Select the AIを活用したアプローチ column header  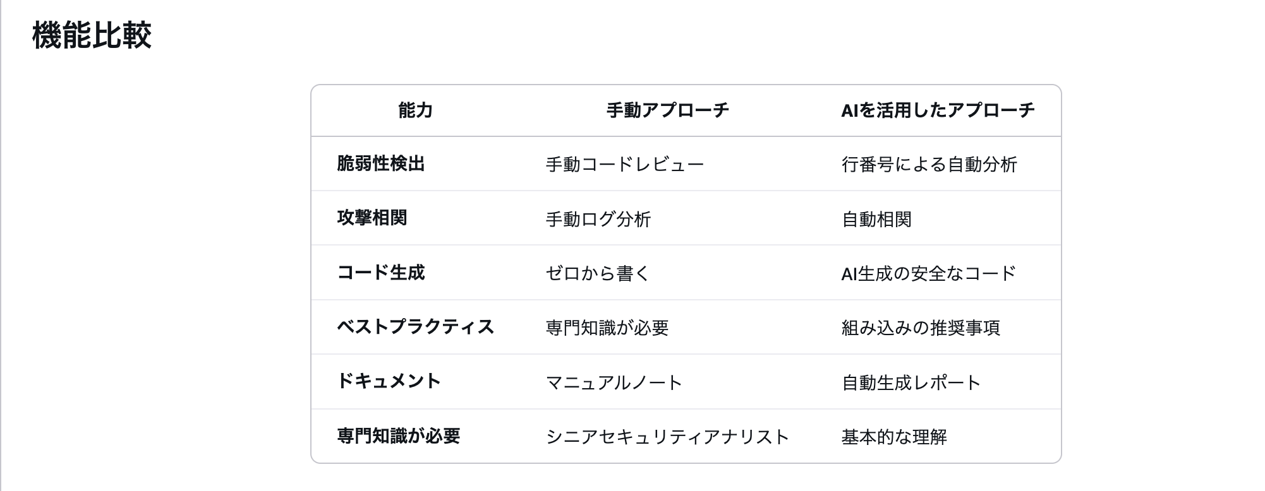(938, 110)
